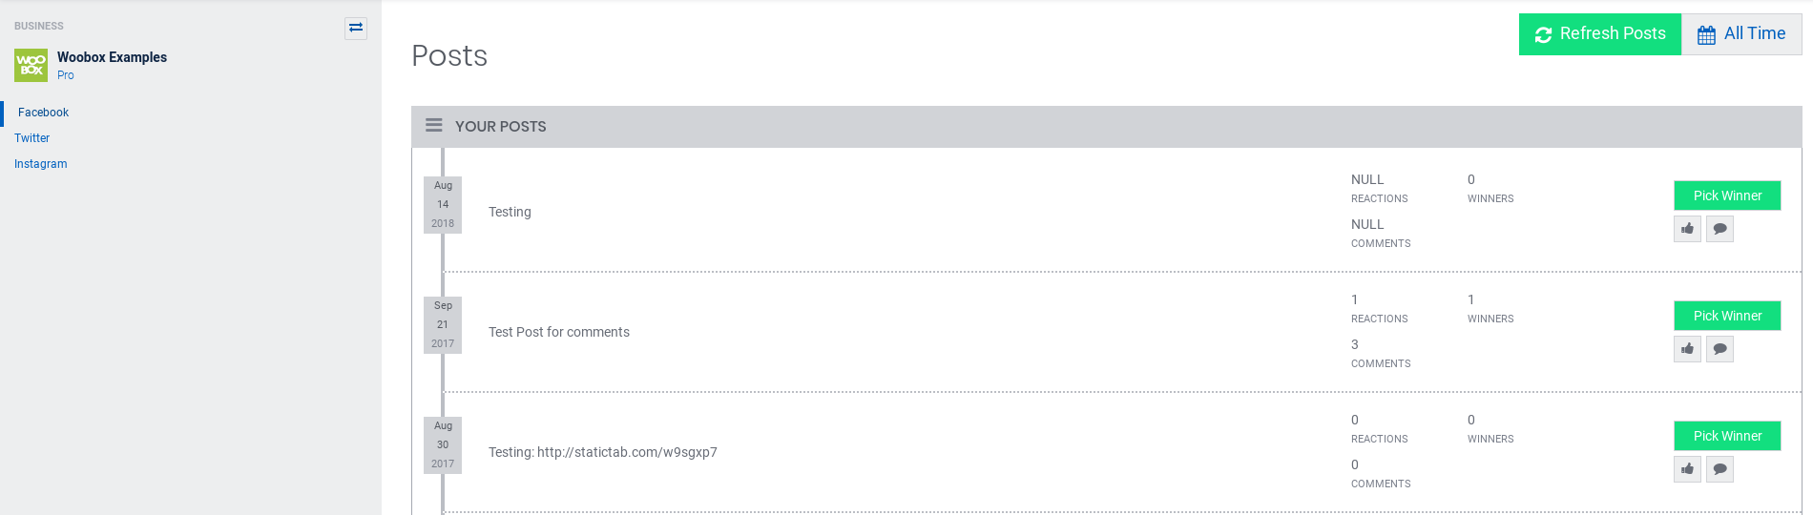Open the Facebook section in sidebar

click(x=43, y=113)
